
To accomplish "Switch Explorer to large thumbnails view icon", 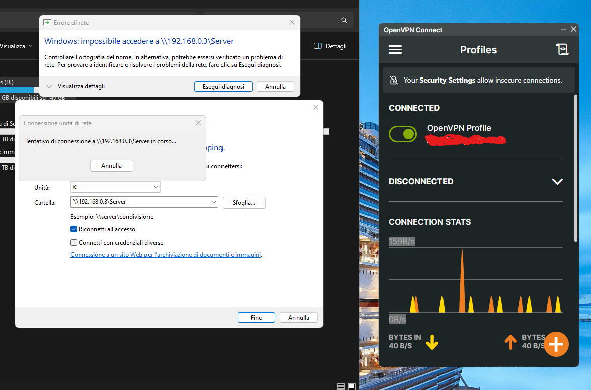I will tap(352, 386).
